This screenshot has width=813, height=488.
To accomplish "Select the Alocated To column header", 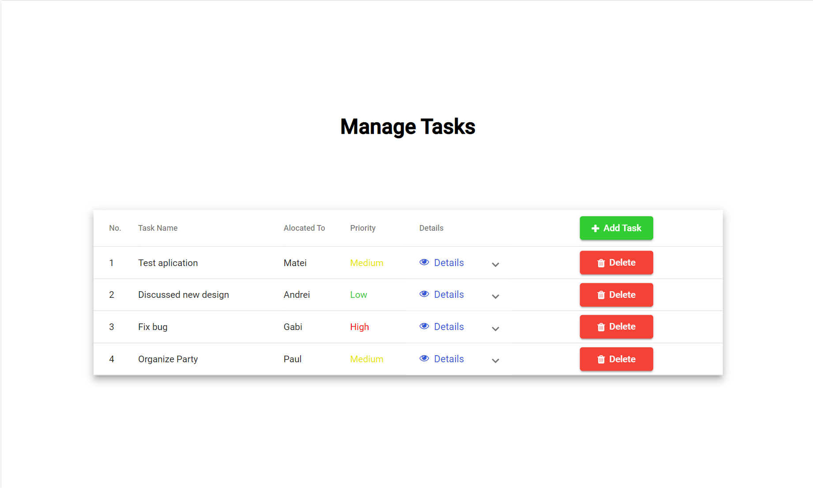I will pos(304,228).
